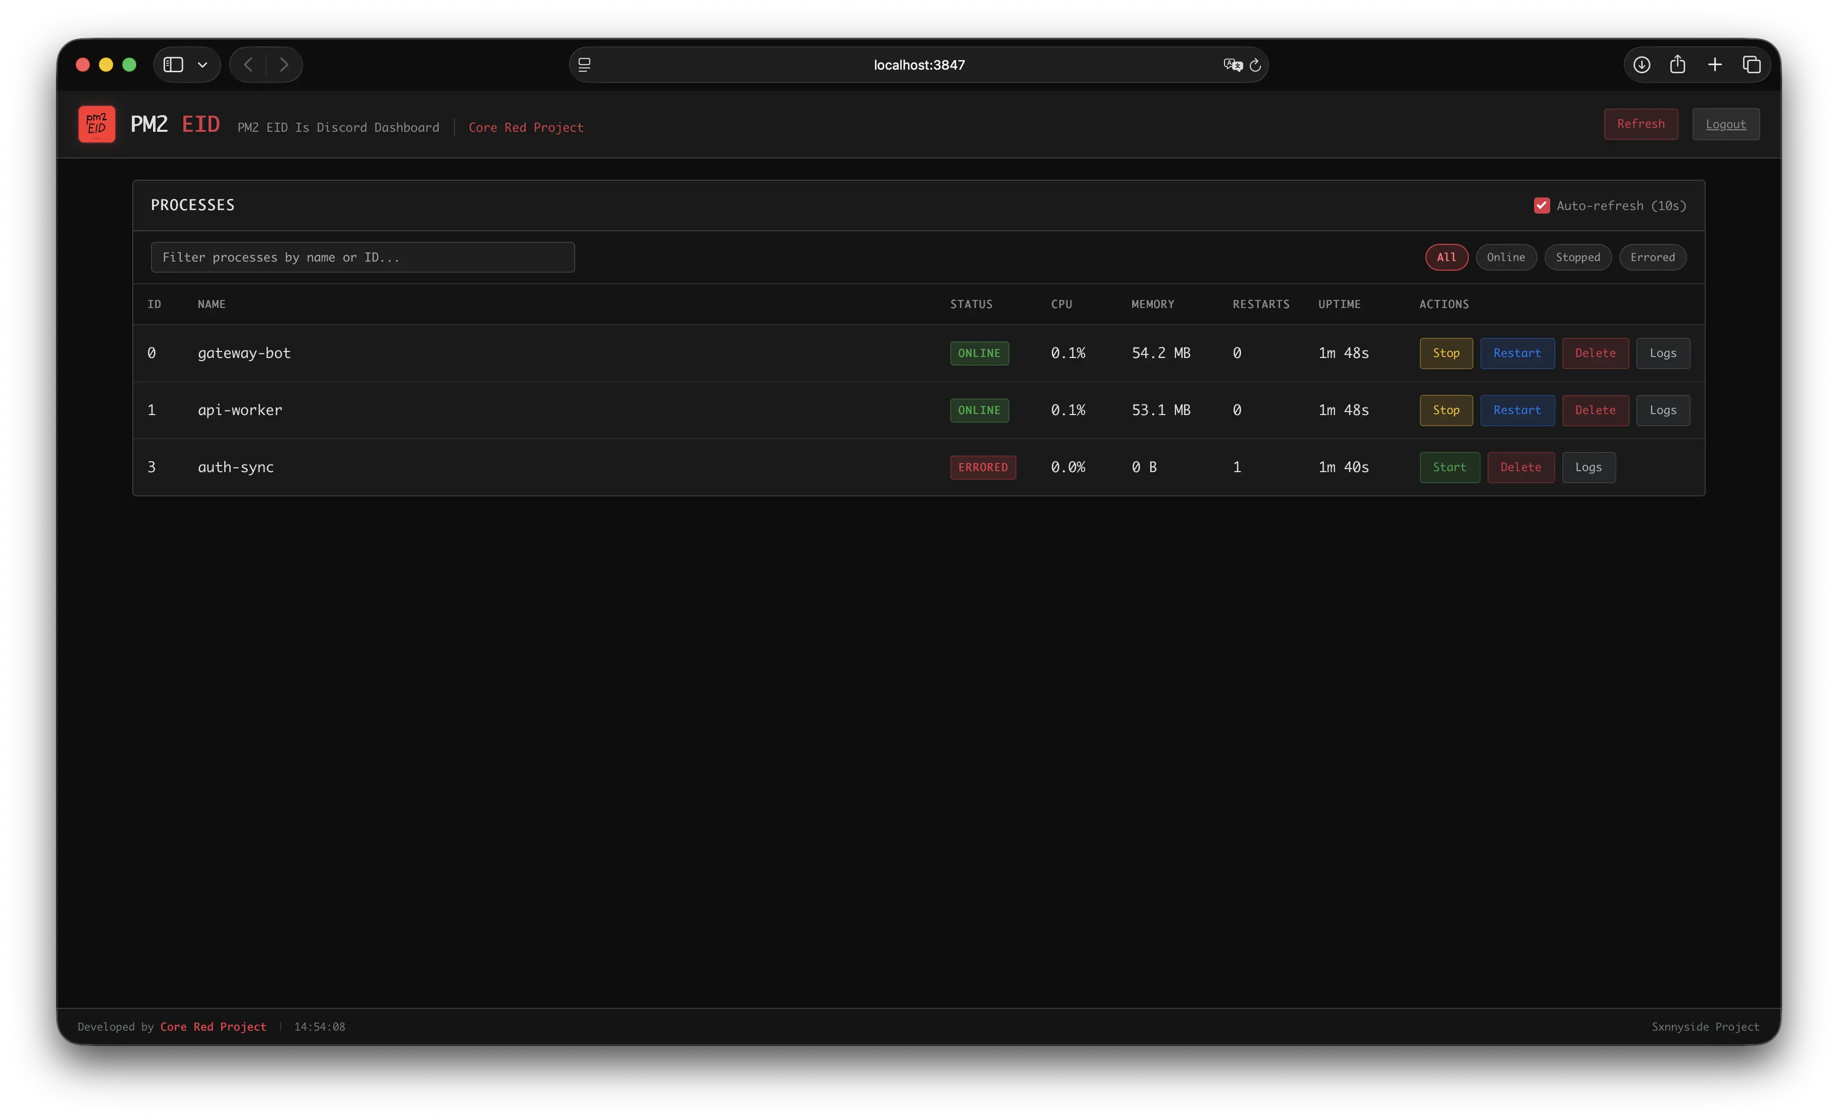
Task: Start the auth-sync process
Action: coord(1449,467)
